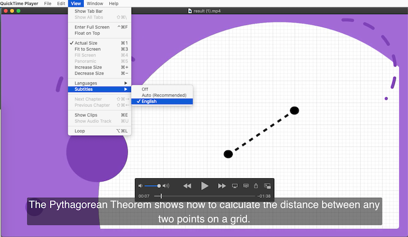Open QuickTime Player application menu
408x237 pixels.
19,3
